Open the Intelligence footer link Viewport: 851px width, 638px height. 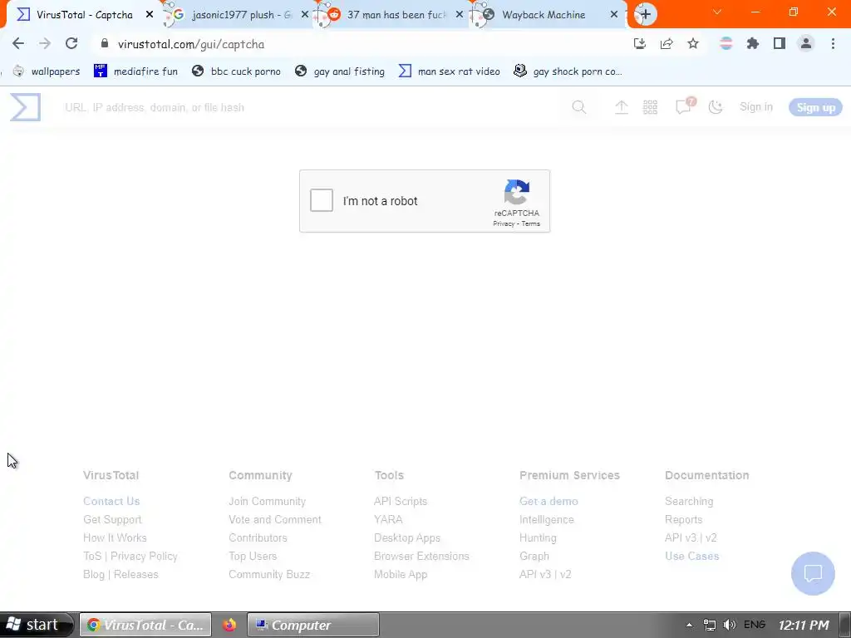(x=547, y=520)
